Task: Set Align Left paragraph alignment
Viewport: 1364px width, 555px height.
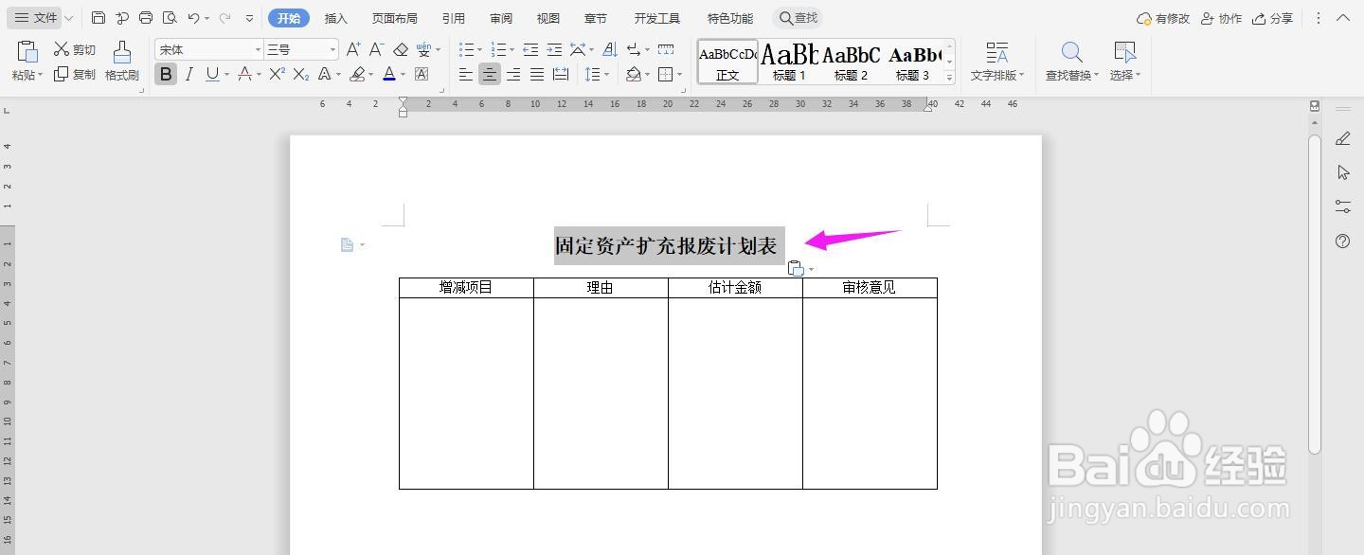Action: tap(465, 74)
